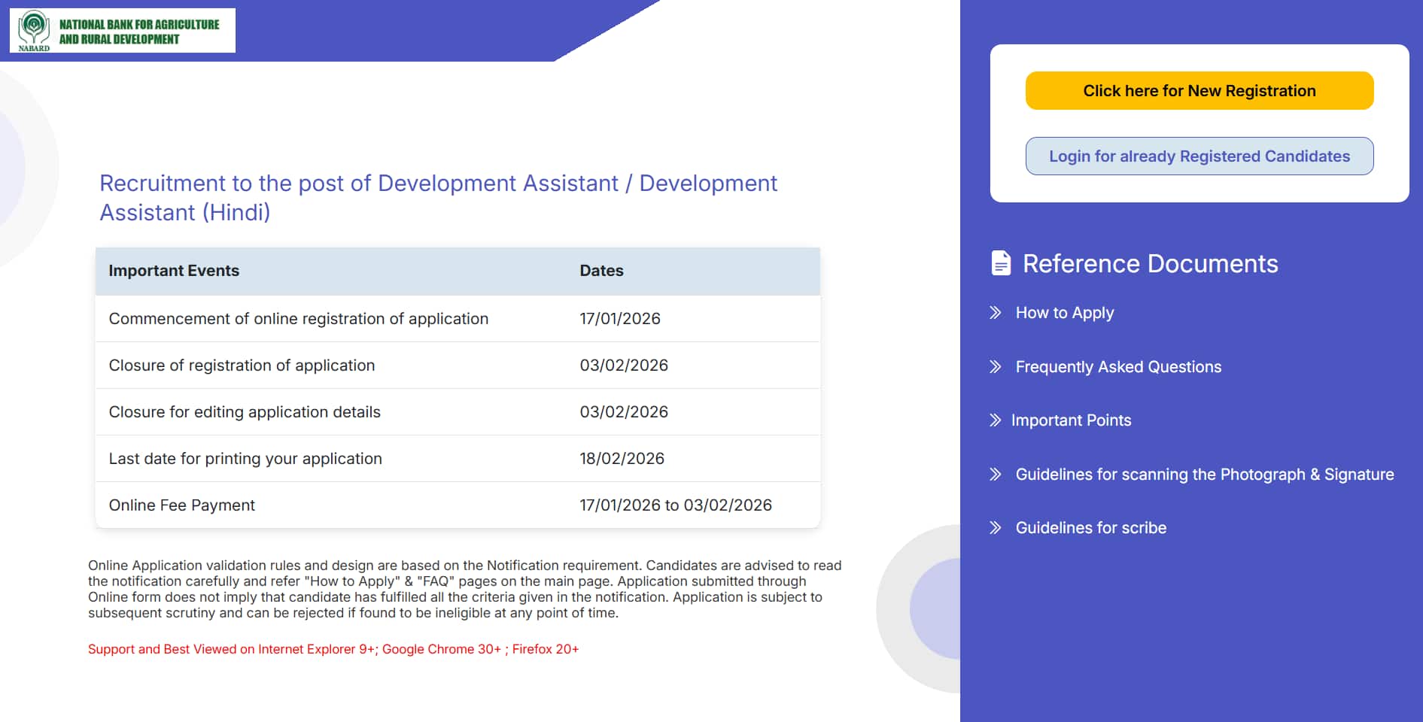Open Guidelines for scanning the Photograph & Signature
This screenshot has height=722, width=1423.
1205,474
